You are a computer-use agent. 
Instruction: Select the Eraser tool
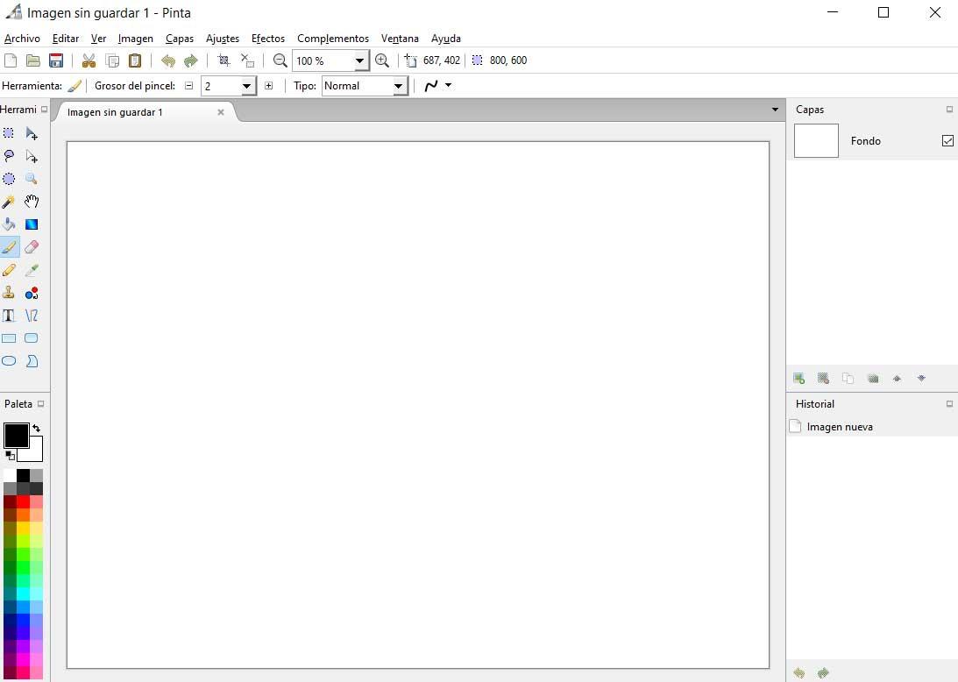32,247
